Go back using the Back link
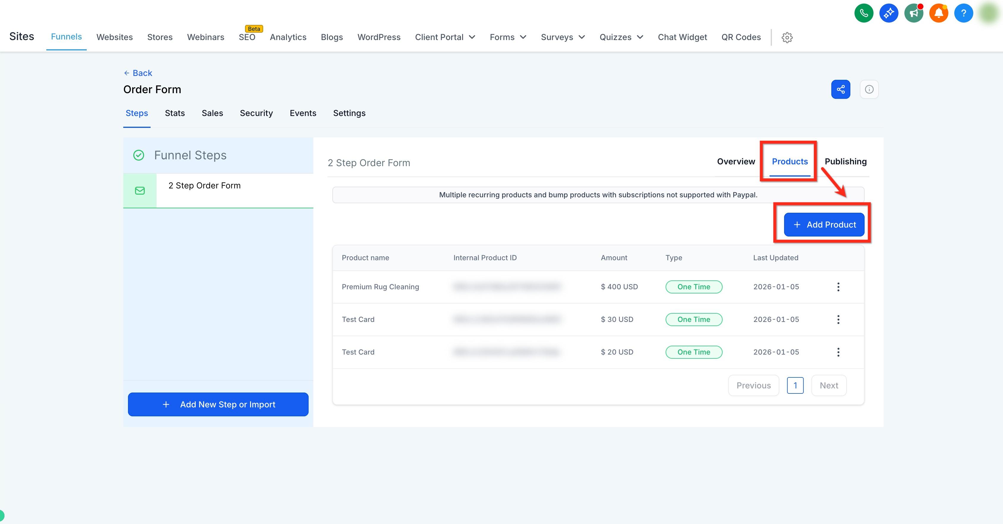The height and width of the screenshot is (524, 1003). point(138,73)
